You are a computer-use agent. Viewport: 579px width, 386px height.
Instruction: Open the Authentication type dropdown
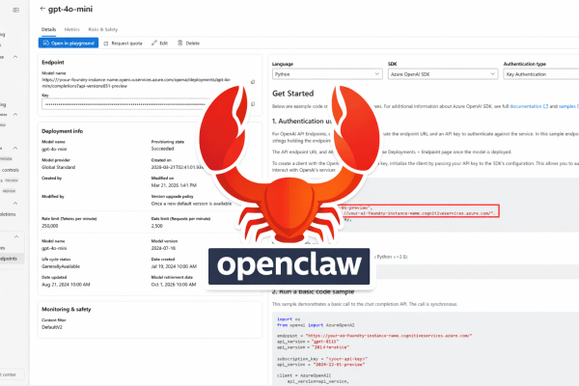point(539,72)
